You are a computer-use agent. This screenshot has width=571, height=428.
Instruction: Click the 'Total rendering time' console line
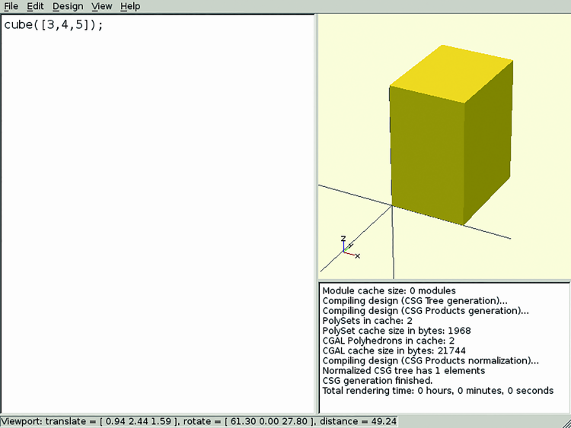[437, 391]
